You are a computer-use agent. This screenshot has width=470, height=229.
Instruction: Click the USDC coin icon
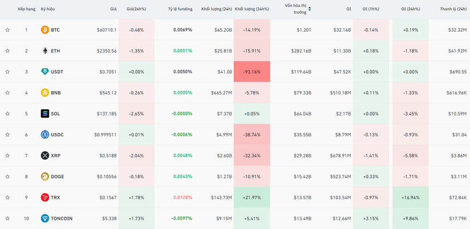(45, 135)
